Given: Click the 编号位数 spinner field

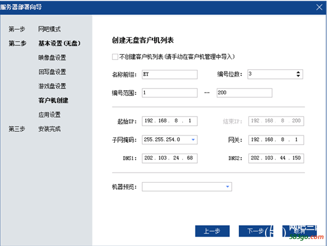Looking at the screenshot, I should pyautogui.click(x=275, y=74).
